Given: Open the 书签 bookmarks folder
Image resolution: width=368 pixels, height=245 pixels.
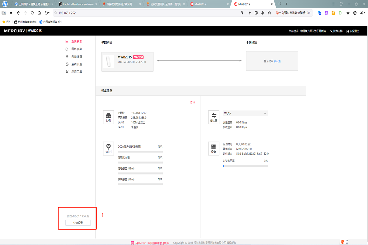Looking at the screenshot, I should click(x=6, y=22).
